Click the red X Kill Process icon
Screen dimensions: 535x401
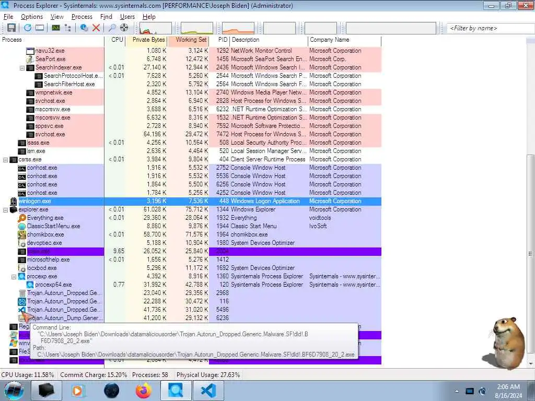(96, 28)
